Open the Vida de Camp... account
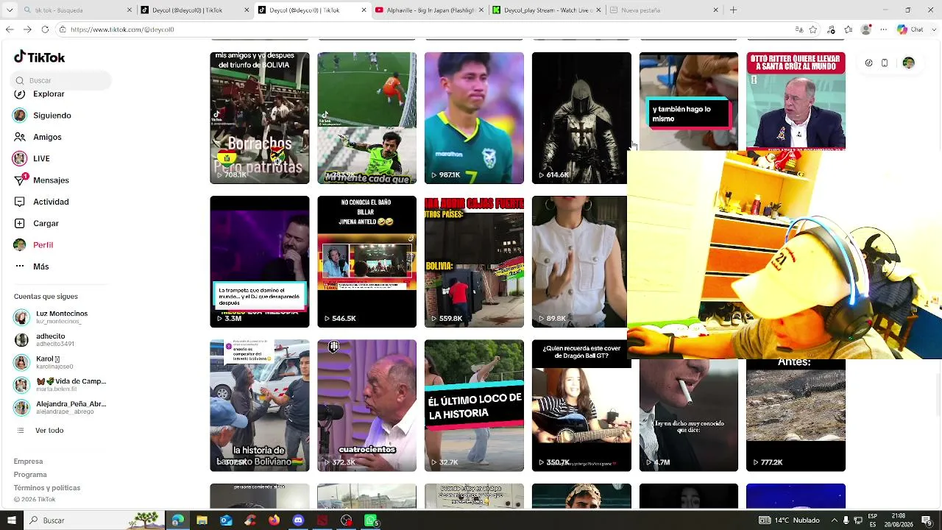 tap(60, 385)
